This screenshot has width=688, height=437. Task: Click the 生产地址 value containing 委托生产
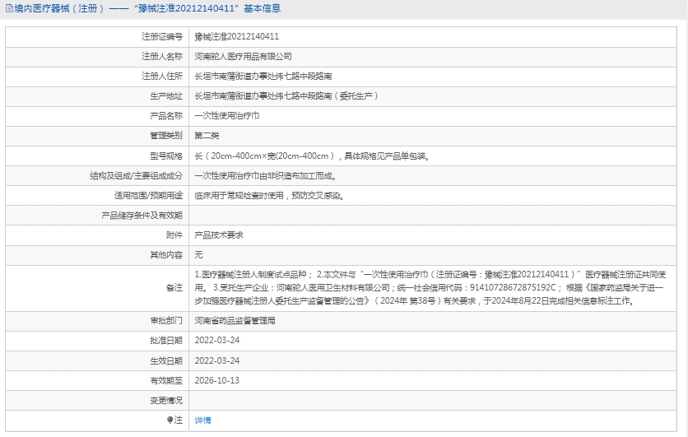286,96
